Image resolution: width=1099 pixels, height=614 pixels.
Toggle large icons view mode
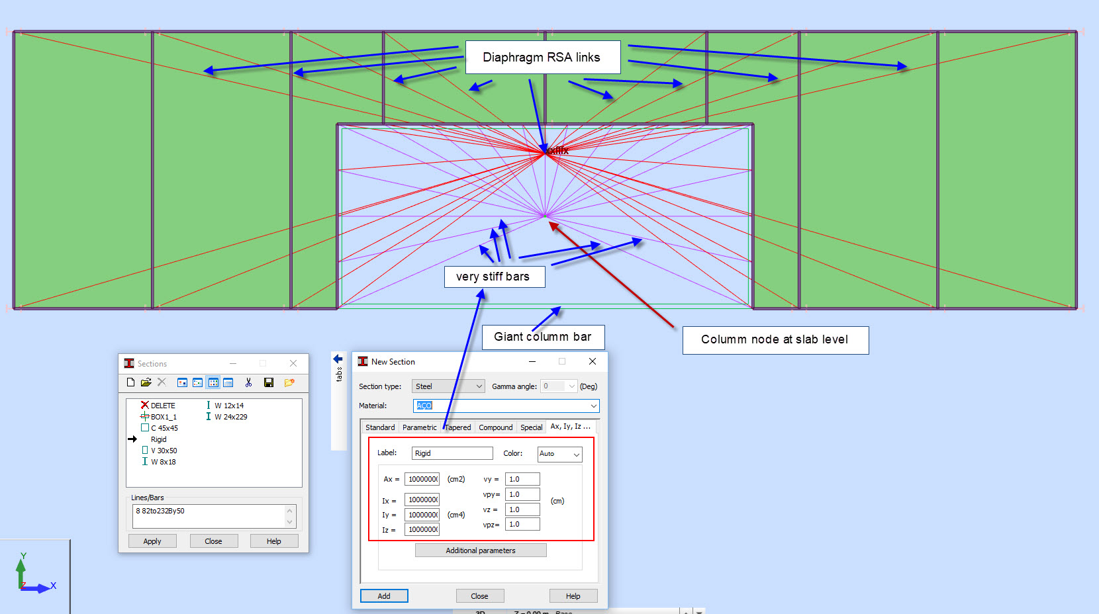click(181, 382)
